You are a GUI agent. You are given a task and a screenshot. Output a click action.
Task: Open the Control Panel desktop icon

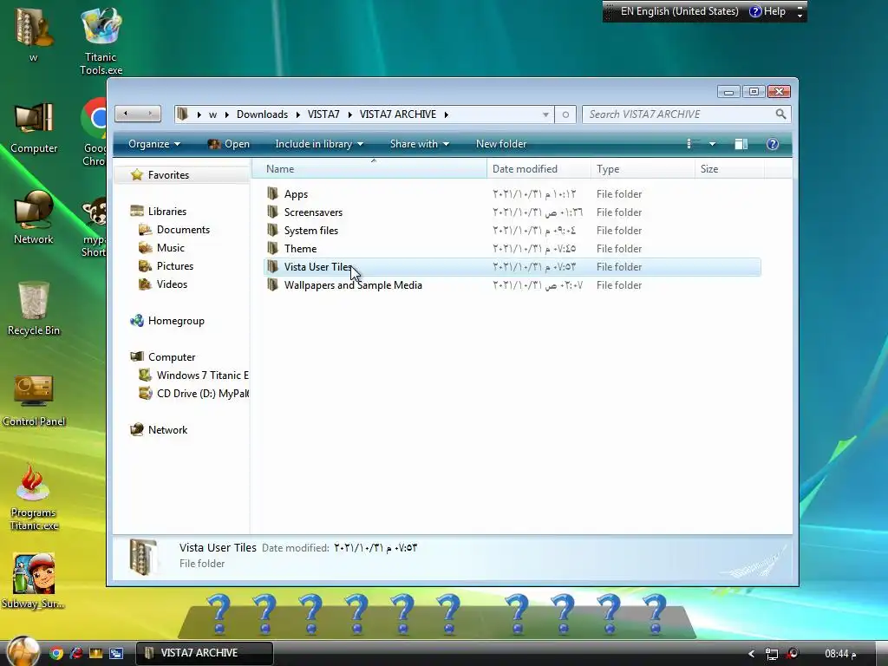click(x=34, y=401)
